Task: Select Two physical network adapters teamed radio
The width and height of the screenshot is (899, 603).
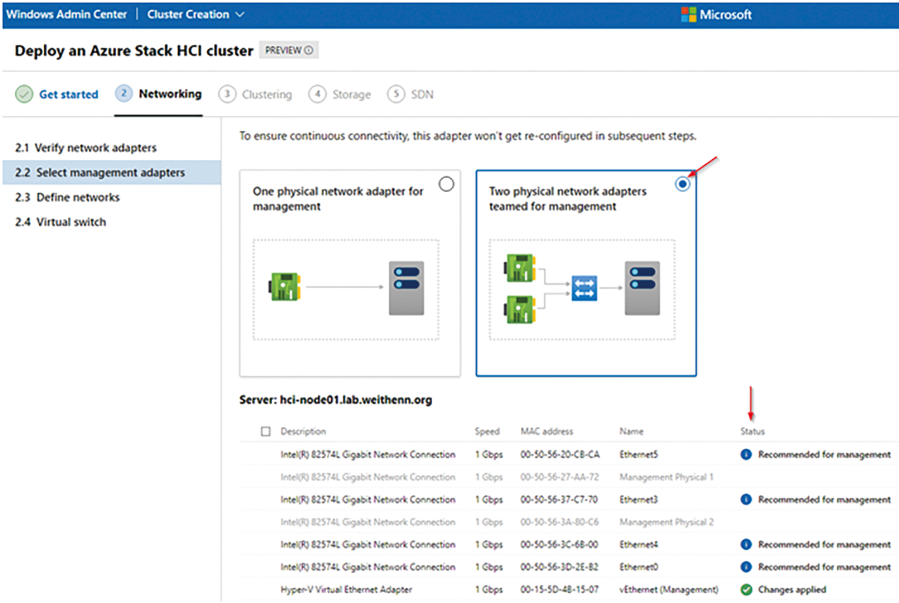Action: pos(683,184)
